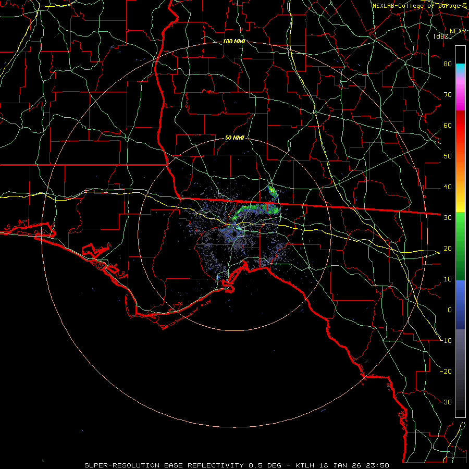Click the -10 value on dBZ scale
The width and height of the screenshot is (469, 469).
(446, 340)
